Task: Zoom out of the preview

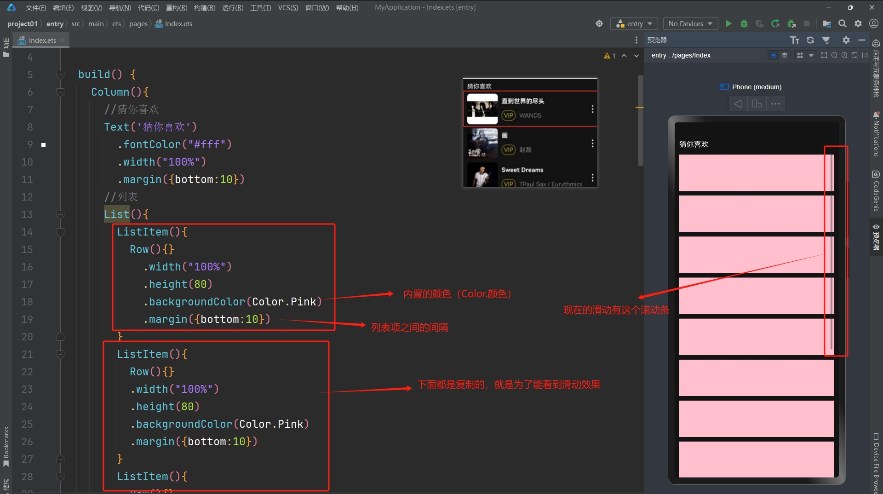Action: coord(834,55)
